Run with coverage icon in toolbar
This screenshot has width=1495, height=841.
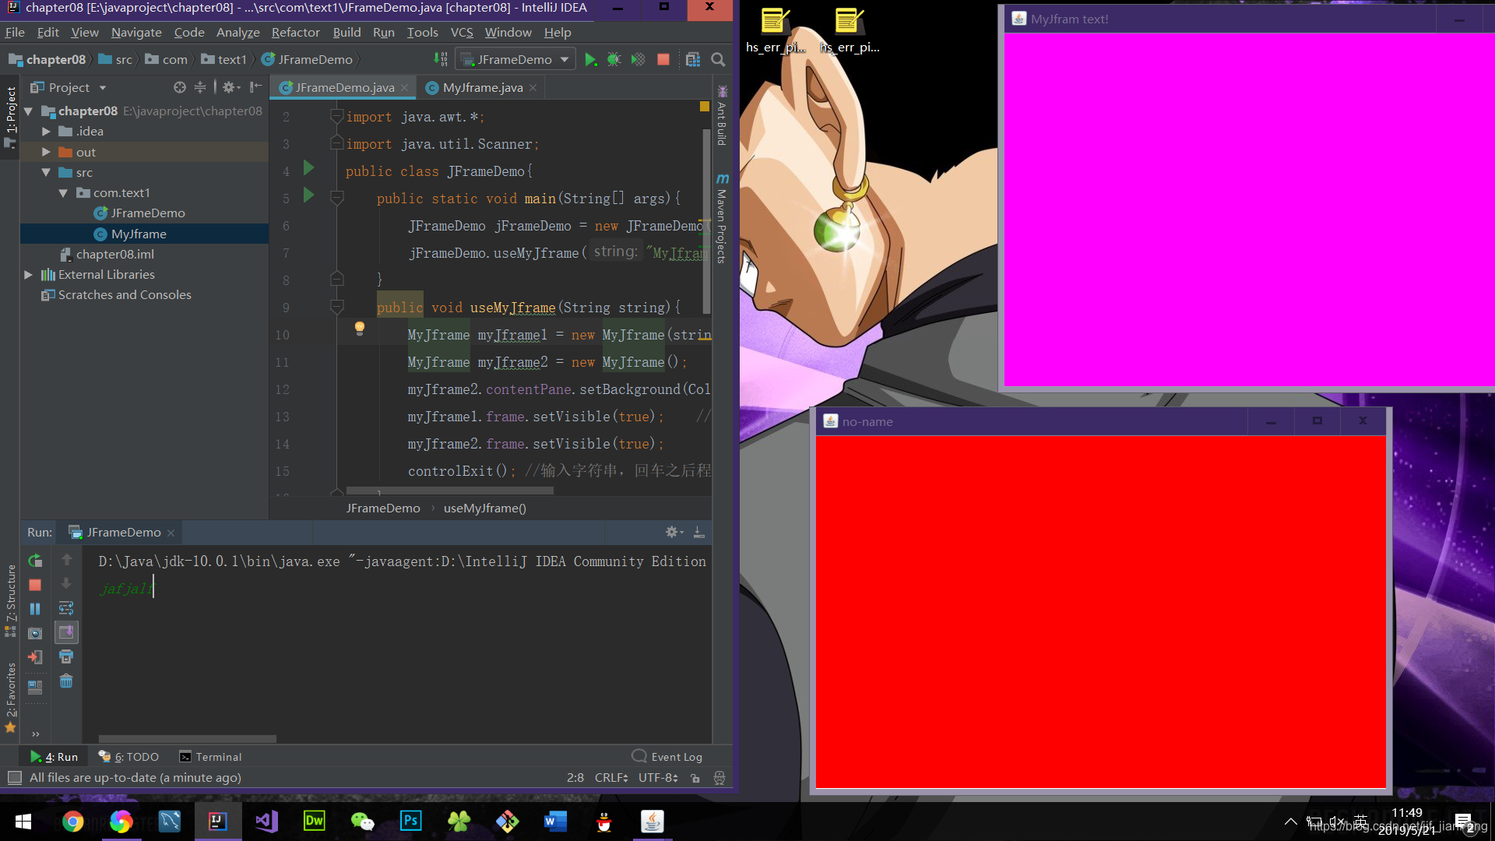tap(638, 60)
